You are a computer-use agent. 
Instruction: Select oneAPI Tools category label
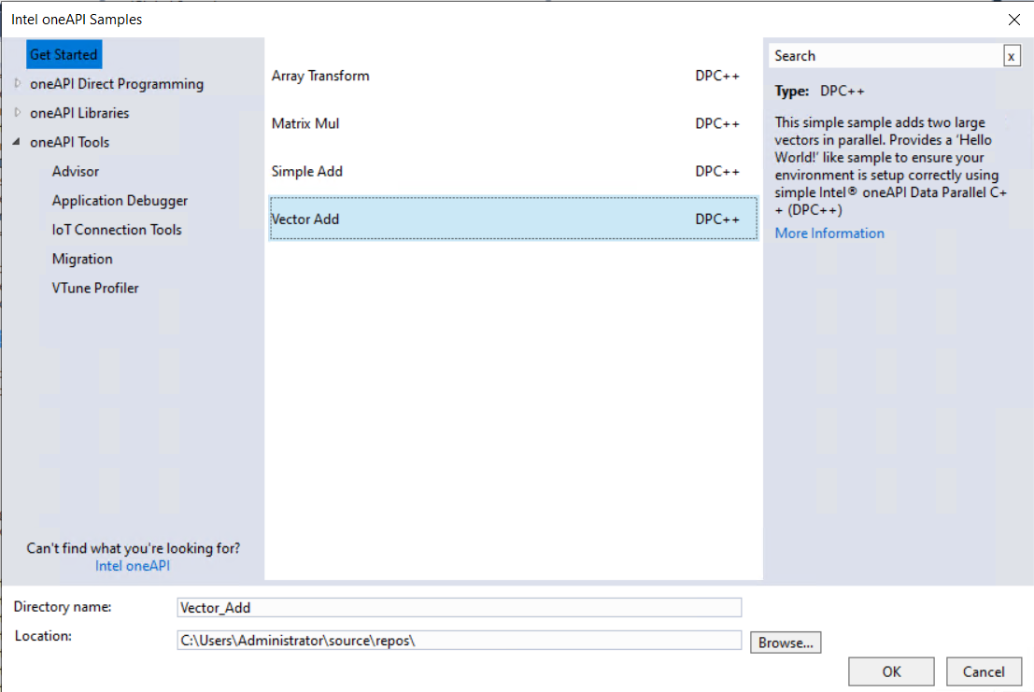pyautogui.click(x=69, y=142)
